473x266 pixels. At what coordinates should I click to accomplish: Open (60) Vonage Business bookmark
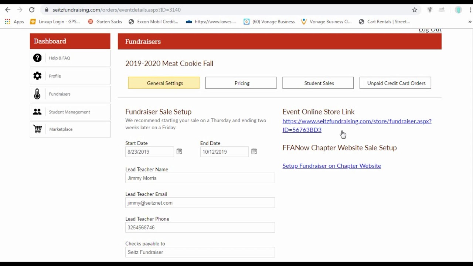point(269,22)
